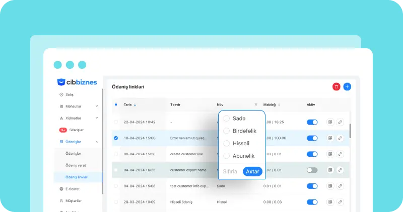Collapse the Ödənişlər sidebar section

tap(96, 142)
